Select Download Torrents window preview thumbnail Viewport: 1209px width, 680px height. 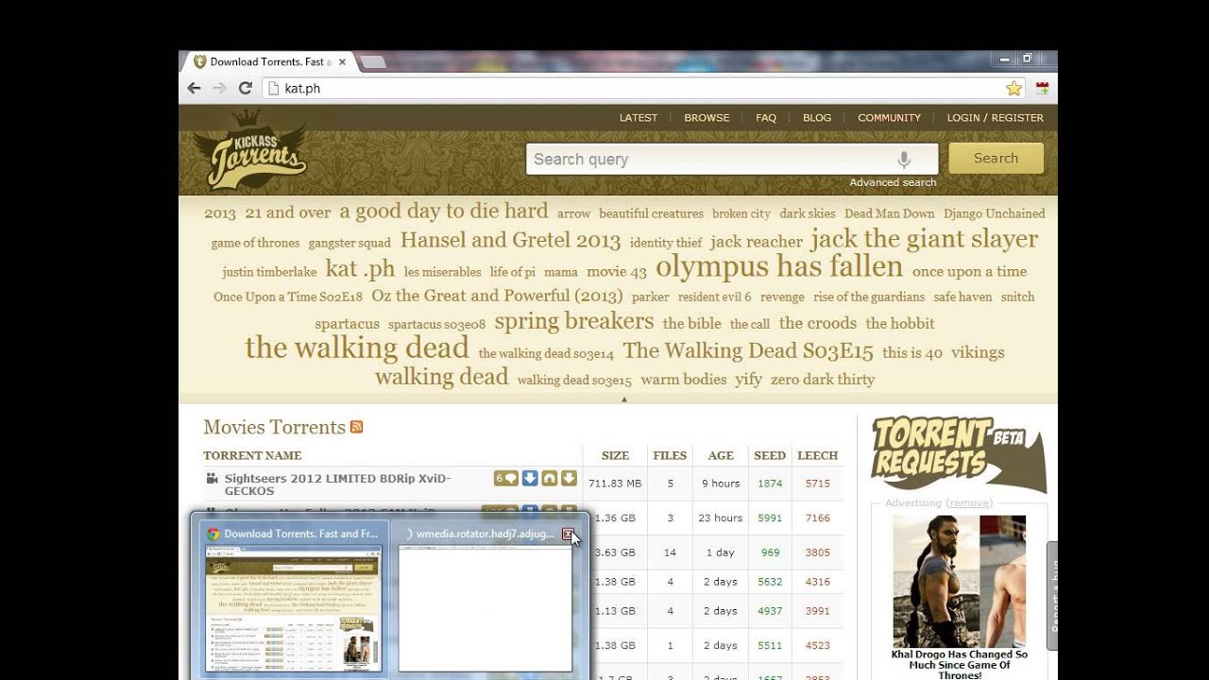coord(293,608)
